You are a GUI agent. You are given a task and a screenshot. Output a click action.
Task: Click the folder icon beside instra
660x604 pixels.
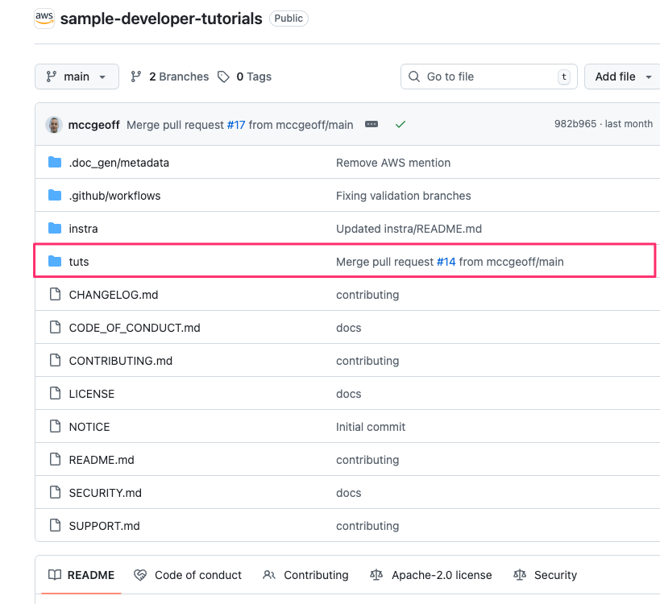point(55,228)
